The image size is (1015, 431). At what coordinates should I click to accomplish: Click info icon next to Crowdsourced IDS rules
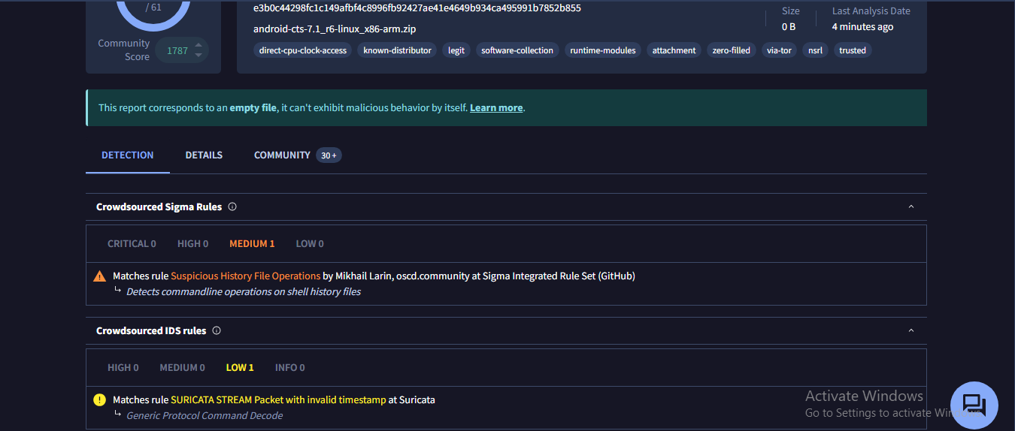217,330
